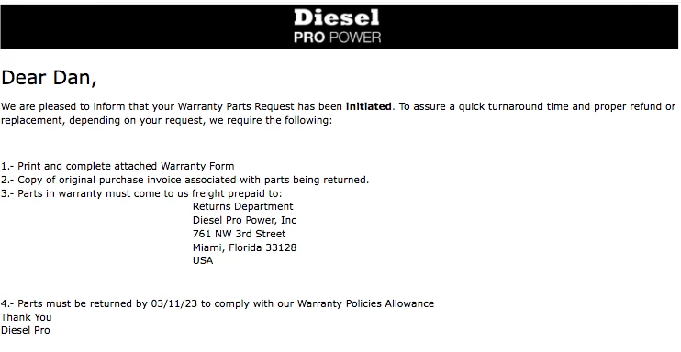Click 'replacement, depending on your request' sentence

point(104,120)
